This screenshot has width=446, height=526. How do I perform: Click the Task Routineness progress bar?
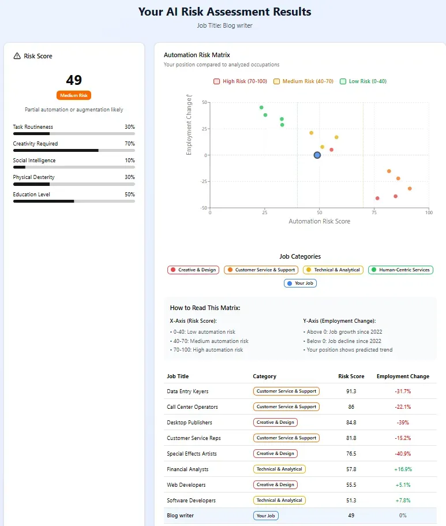[x=74, y=133]
